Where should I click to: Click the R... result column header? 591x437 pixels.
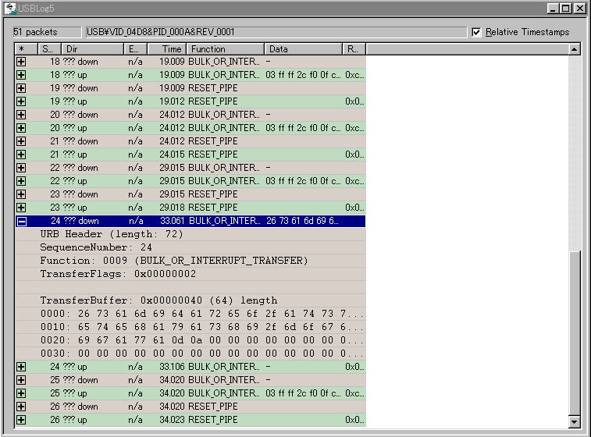[x=354, y=49]
